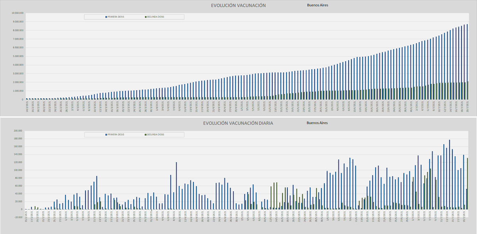The width and height of the screenshot is (477, 234).
Task: Click the '3.000.000' y-axis label
Action: (18, 74)
